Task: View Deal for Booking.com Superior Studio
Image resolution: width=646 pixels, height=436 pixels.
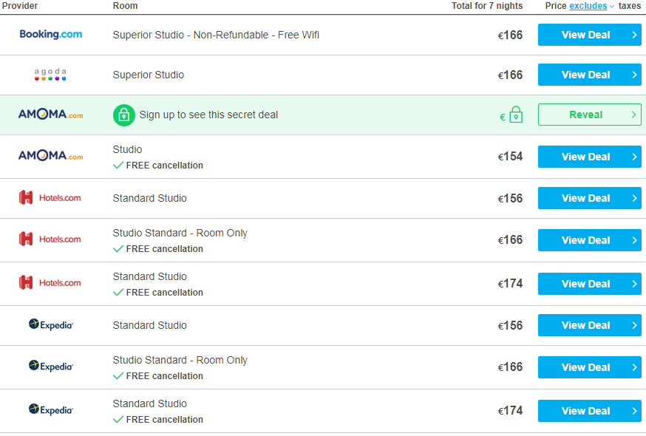Action: click(590, 35)
